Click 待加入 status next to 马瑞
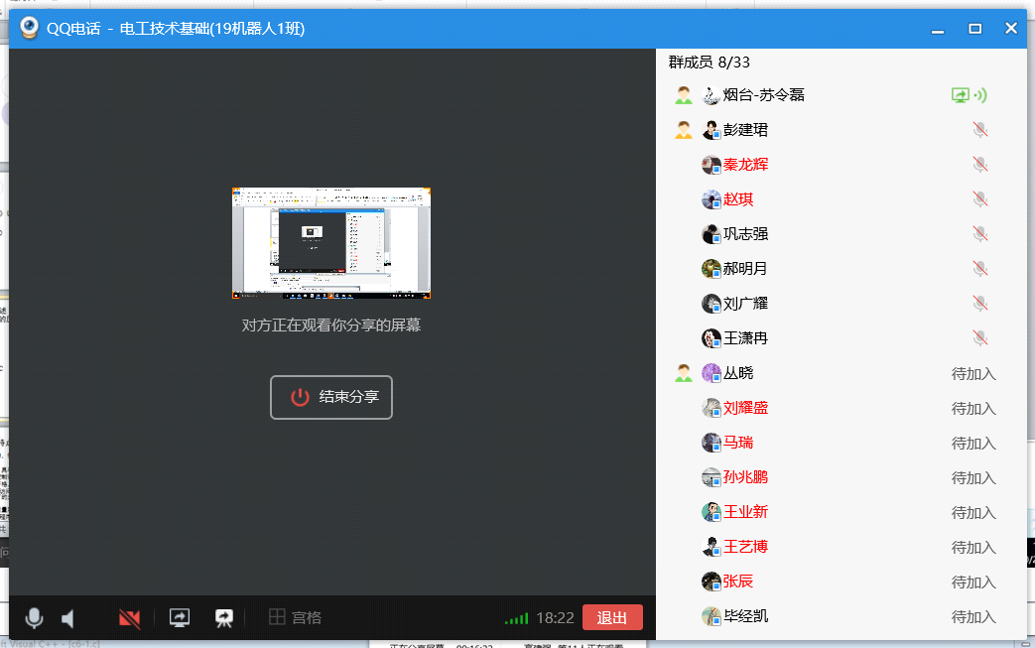The height and width of the screenshot is (648, 1035). click(972, 443)
